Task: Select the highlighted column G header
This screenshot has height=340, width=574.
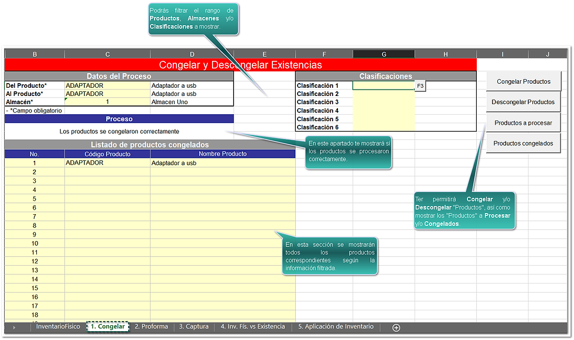Action: [384, 54]
